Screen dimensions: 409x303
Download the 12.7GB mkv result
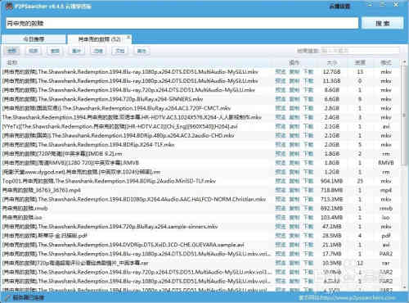tap(308, 72)
